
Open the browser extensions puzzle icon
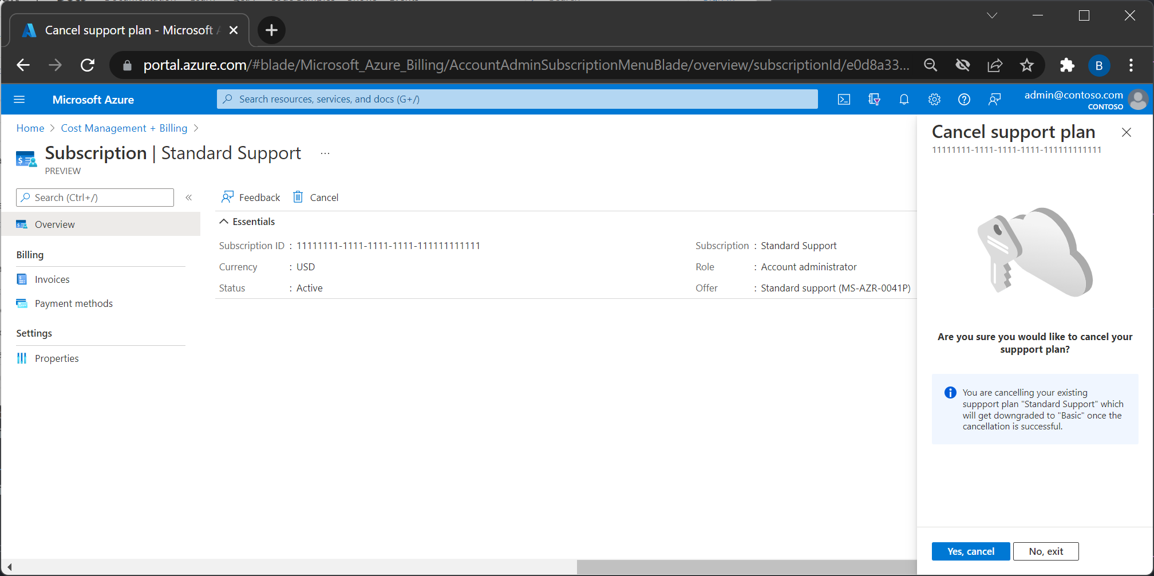coord(1067,65)
